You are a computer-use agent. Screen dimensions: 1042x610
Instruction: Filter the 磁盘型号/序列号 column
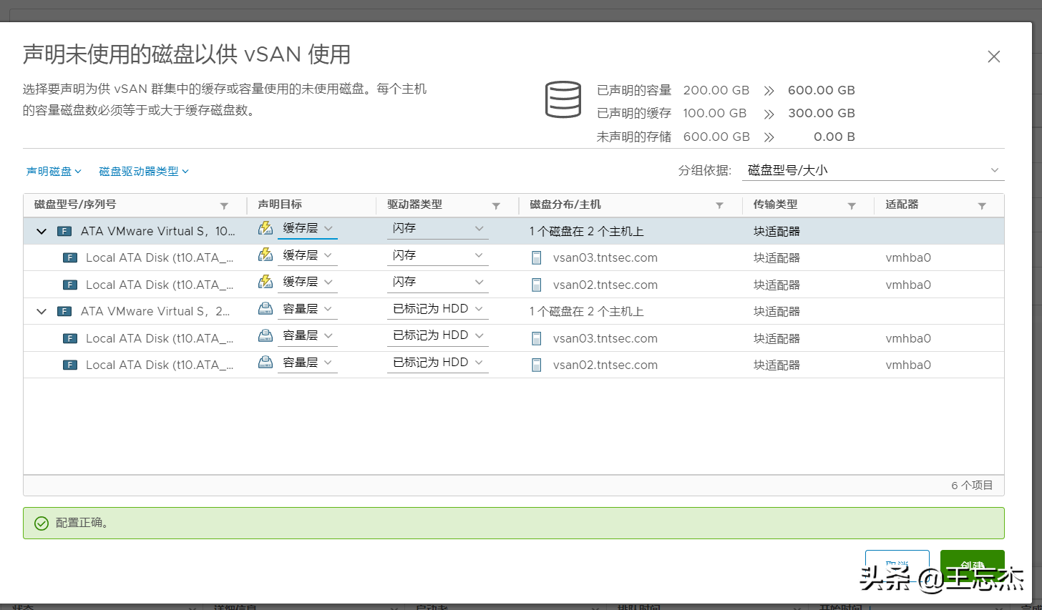(x=224, y=205)
